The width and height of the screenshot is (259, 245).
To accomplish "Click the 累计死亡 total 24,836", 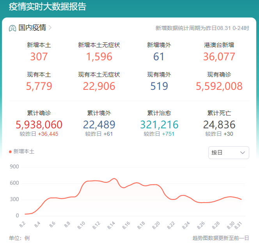I will pyautogui.click(x=219, y=125).
